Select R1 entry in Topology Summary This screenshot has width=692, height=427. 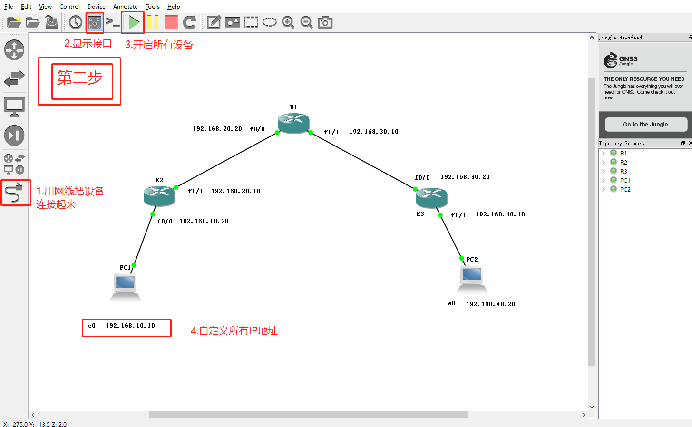pyautogui.click(x=623, y=153)
